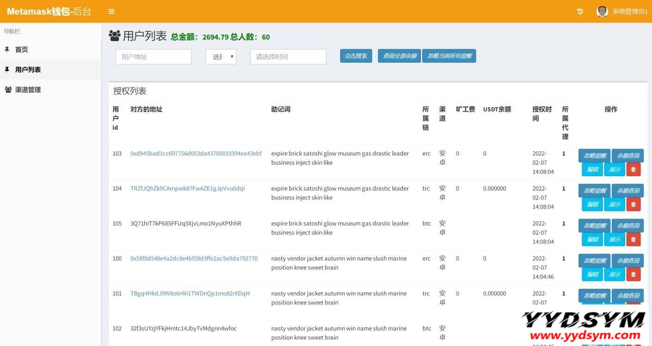The image size is (652, 346).
Task: Click trash icon for user 100 row
Action: tap(633, 274)
